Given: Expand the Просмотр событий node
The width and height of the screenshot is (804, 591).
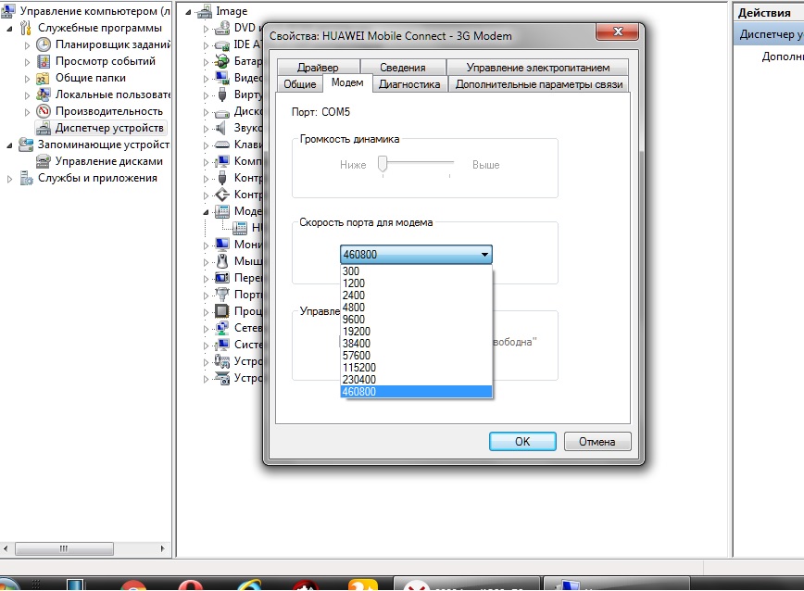Looking at the screenshot, I should pos(27,62).
